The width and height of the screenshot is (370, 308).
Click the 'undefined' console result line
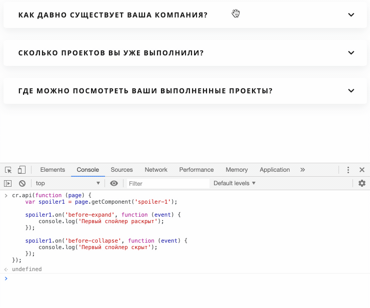tap(26, 269)
